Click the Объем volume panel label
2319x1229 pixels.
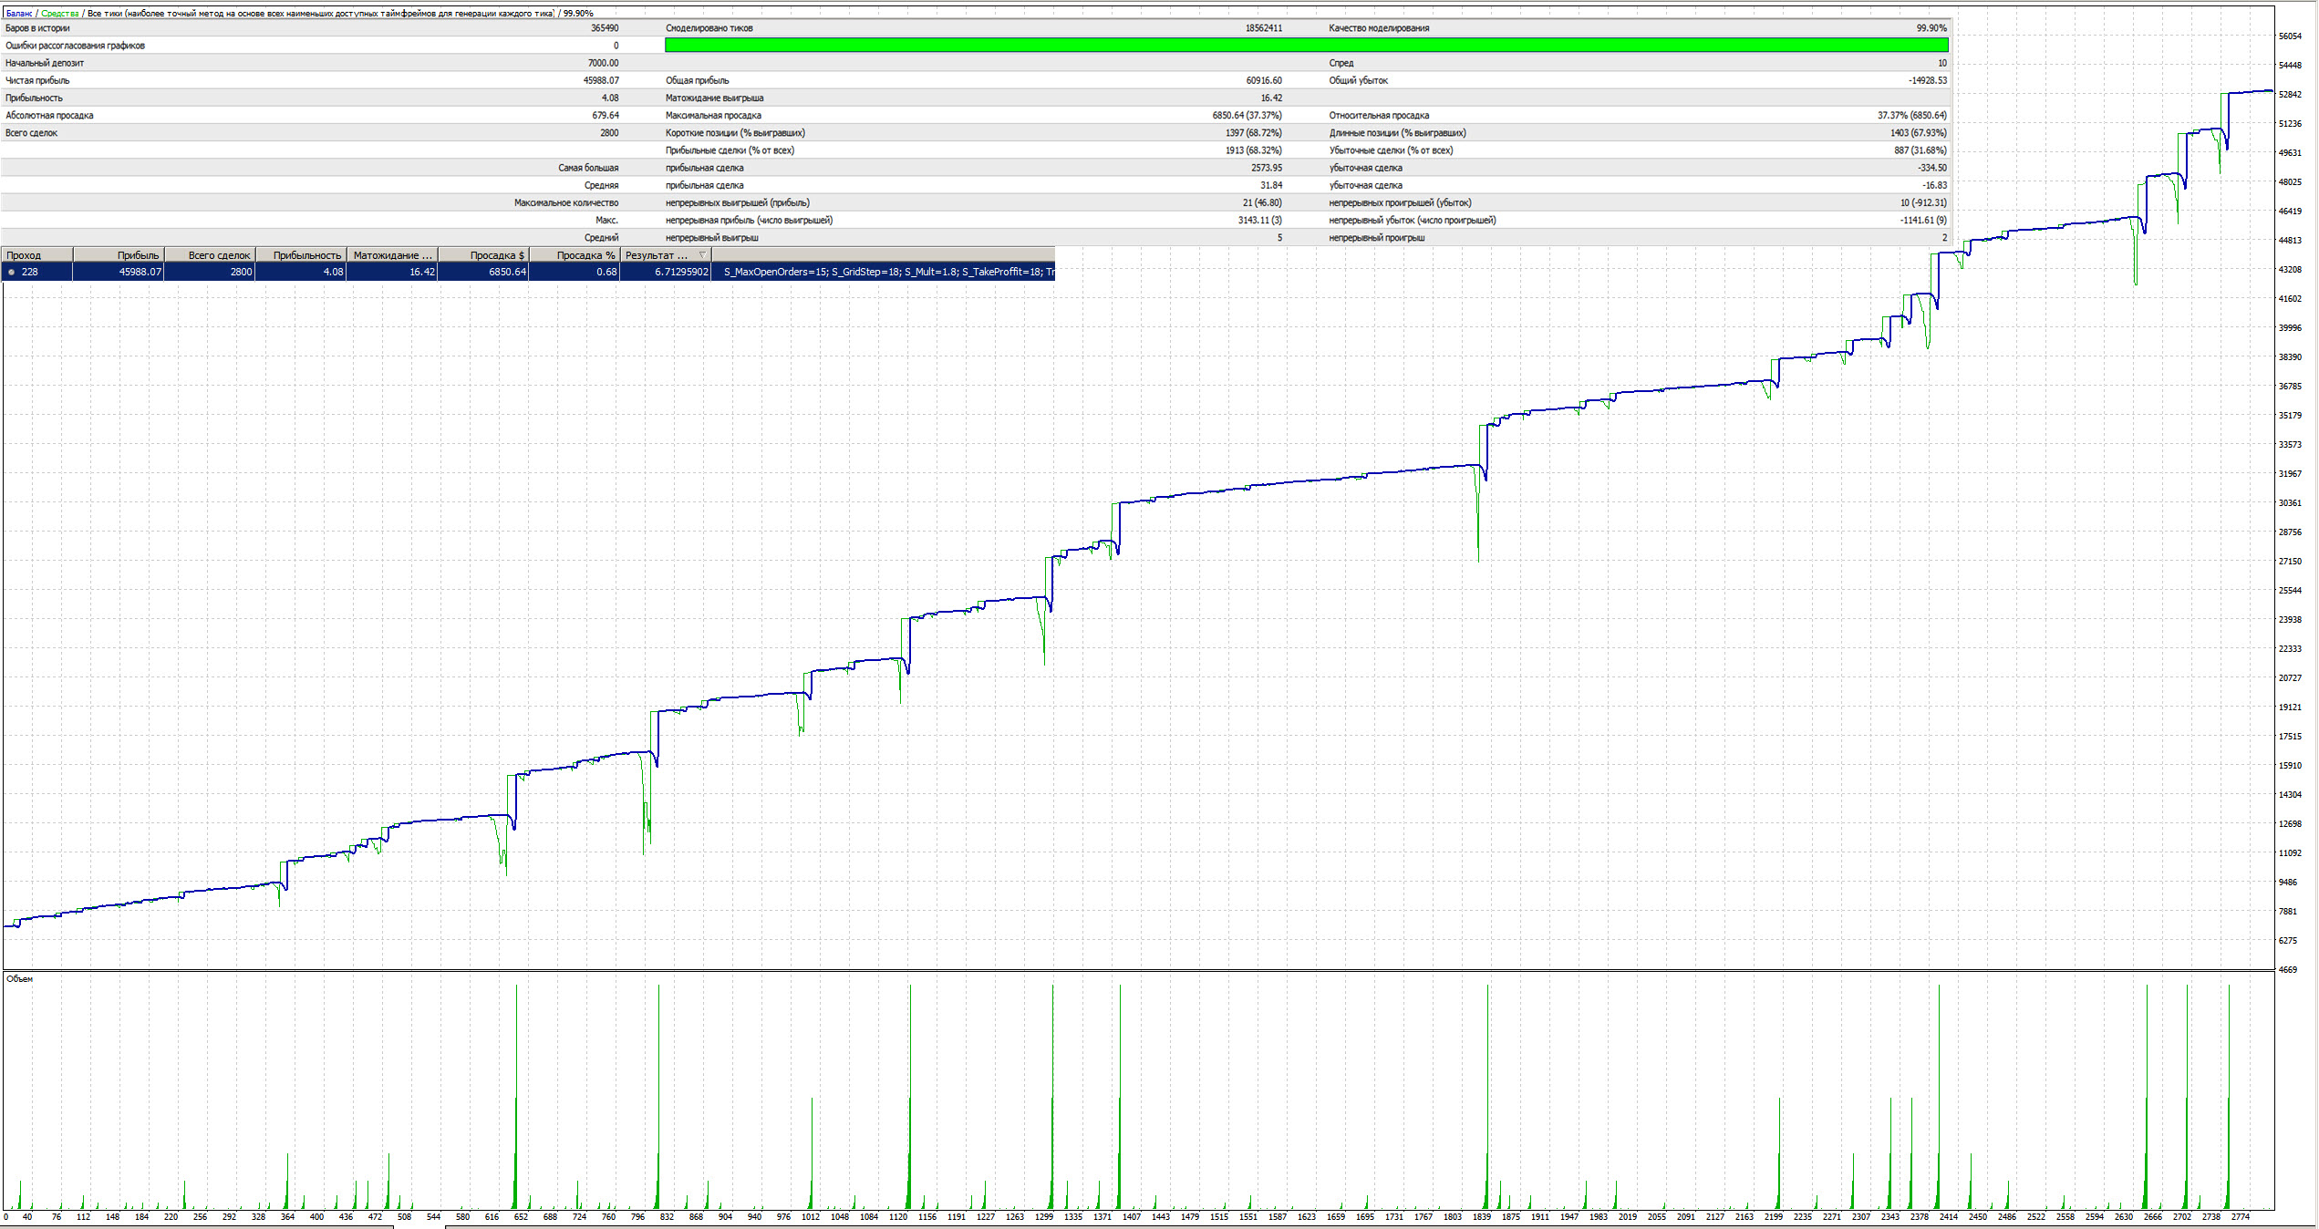19,978
